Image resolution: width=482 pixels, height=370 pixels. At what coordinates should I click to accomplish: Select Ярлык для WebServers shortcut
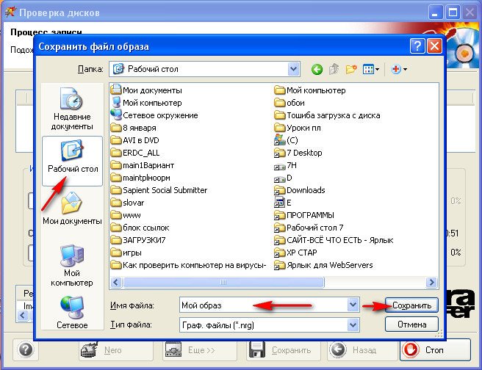point(324,265)
